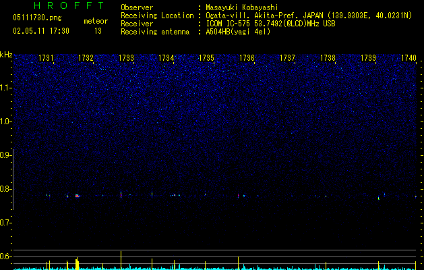The width and height of the screenshot is (424, 270).
Task: Click the ICOM IC-575 53.7492 MHz USB text
Action: tap(271, 24)
